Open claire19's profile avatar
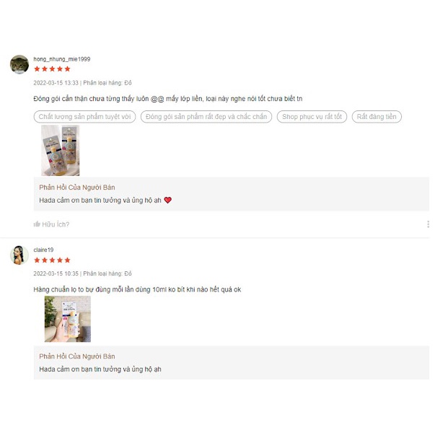The height and width of the screenshot is (435, 435). [19, 255]
